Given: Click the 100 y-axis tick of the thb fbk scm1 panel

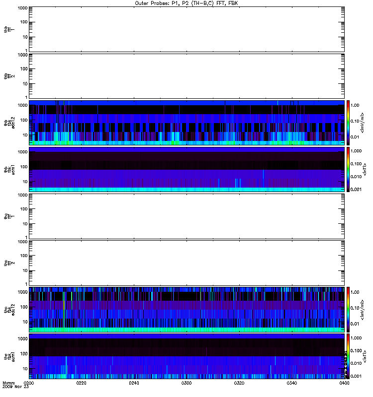Looking at the screenshot, I should [x=24, y=167].
